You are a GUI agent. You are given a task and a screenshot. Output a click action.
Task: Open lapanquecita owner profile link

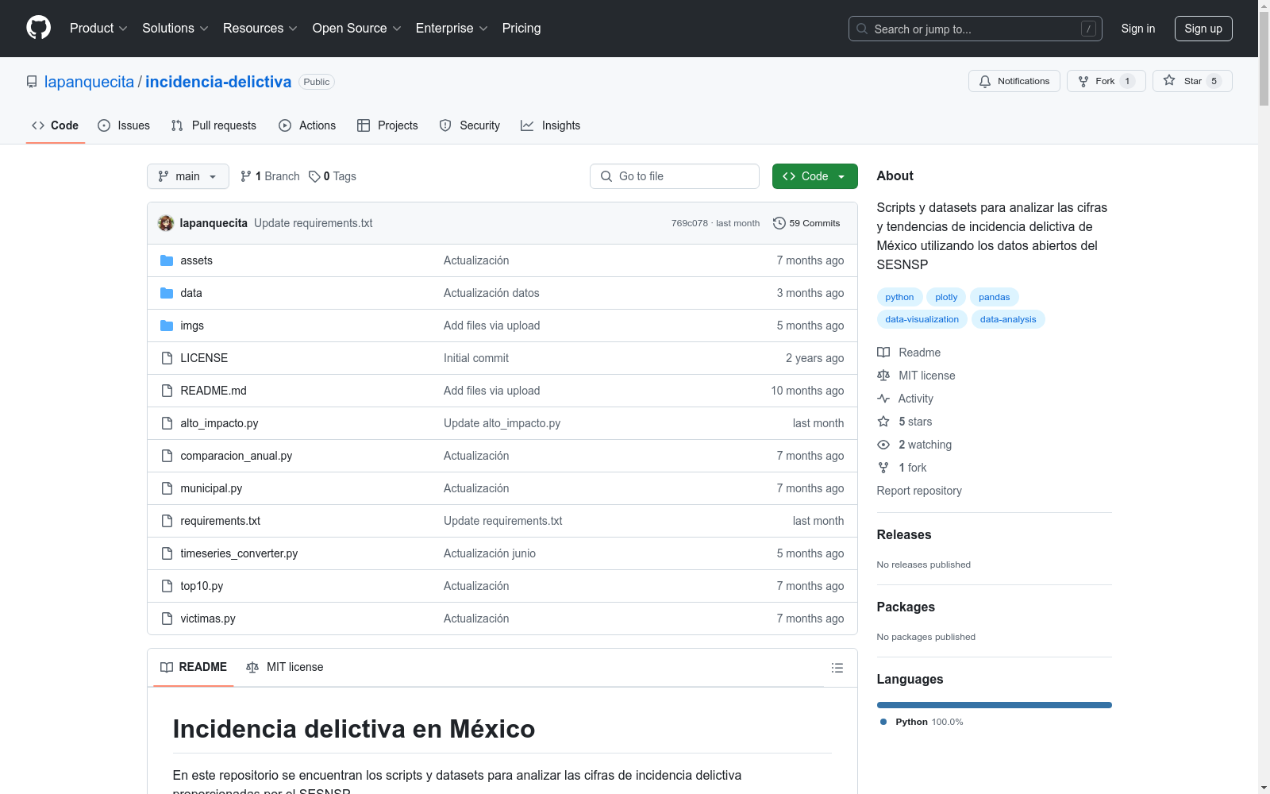(89, 82)
